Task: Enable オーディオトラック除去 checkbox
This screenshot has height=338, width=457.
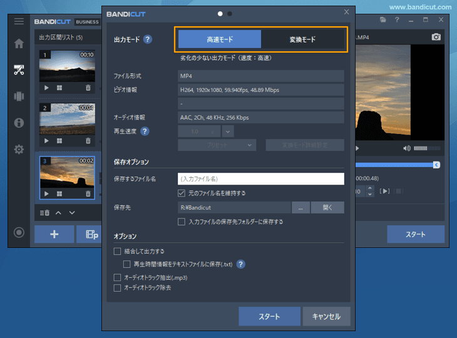Action: 117,288
